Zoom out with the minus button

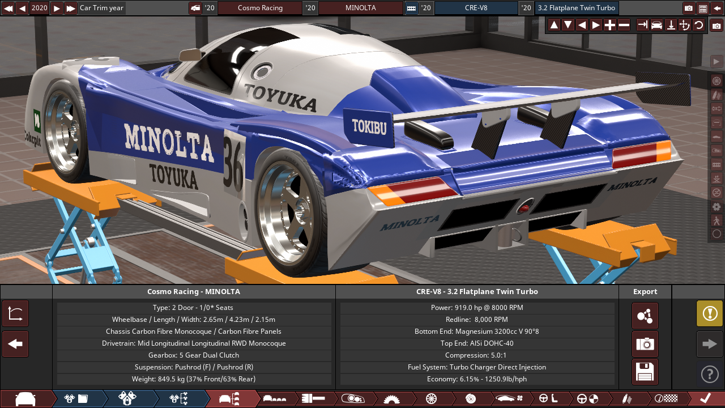click(624, 25)
